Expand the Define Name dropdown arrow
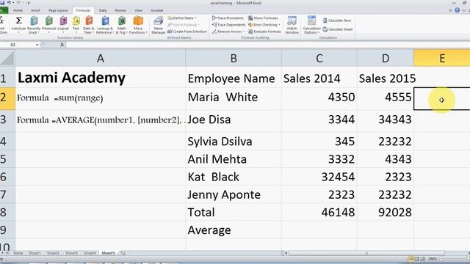The image size is (470, 264). click(x=196, y=18)
